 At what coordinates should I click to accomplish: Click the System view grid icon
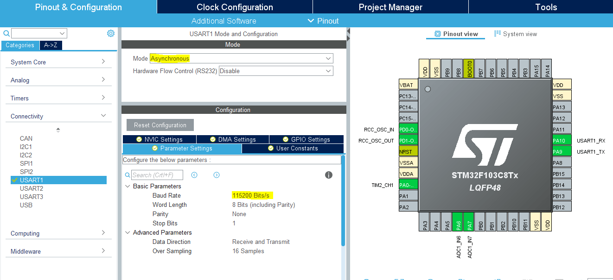pos(498,34)
